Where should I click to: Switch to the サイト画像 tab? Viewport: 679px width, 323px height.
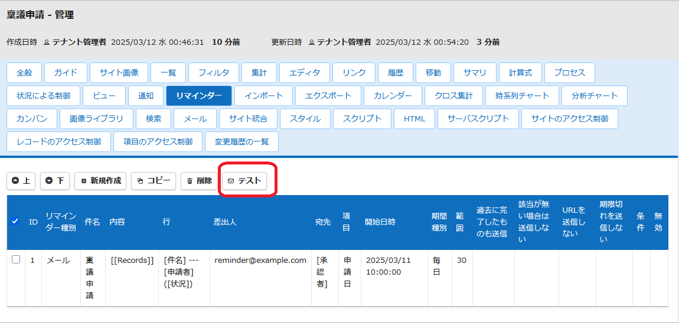[x=119, y=72]
